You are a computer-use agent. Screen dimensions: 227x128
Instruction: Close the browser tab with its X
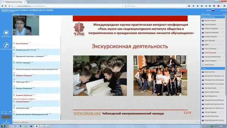25,2
